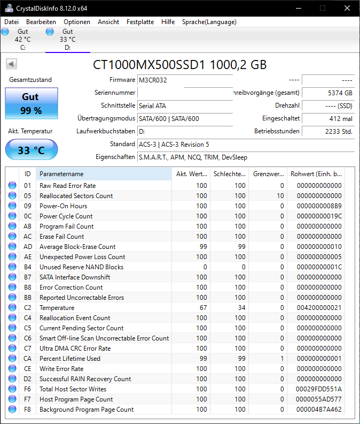Click the Schnittstelle field Serial ATA

185,105
